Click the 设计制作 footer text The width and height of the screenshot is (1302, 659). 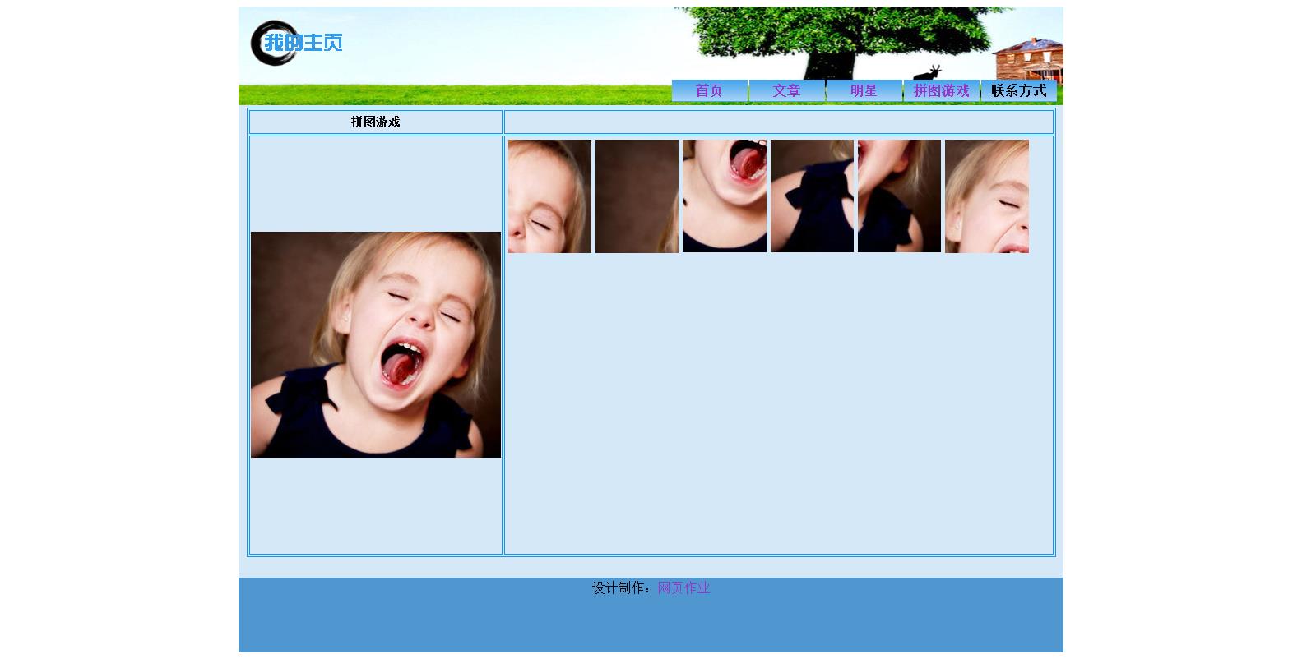click(x=621, y=588)
